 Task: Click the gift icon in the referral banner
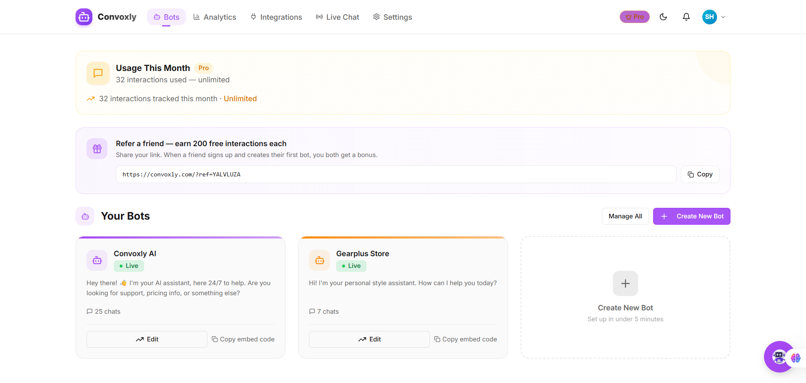point(97,149)
